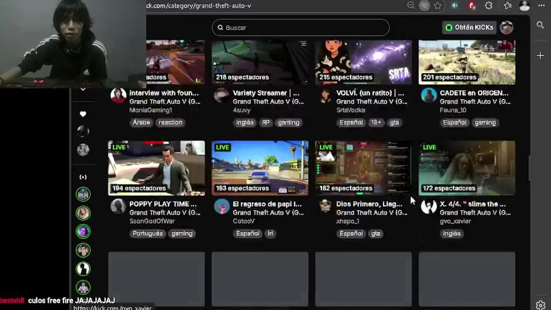Open sidebar channel with blue badge avatar
The height and width of the screenshot is (310, 551).
tap(83, 194)
